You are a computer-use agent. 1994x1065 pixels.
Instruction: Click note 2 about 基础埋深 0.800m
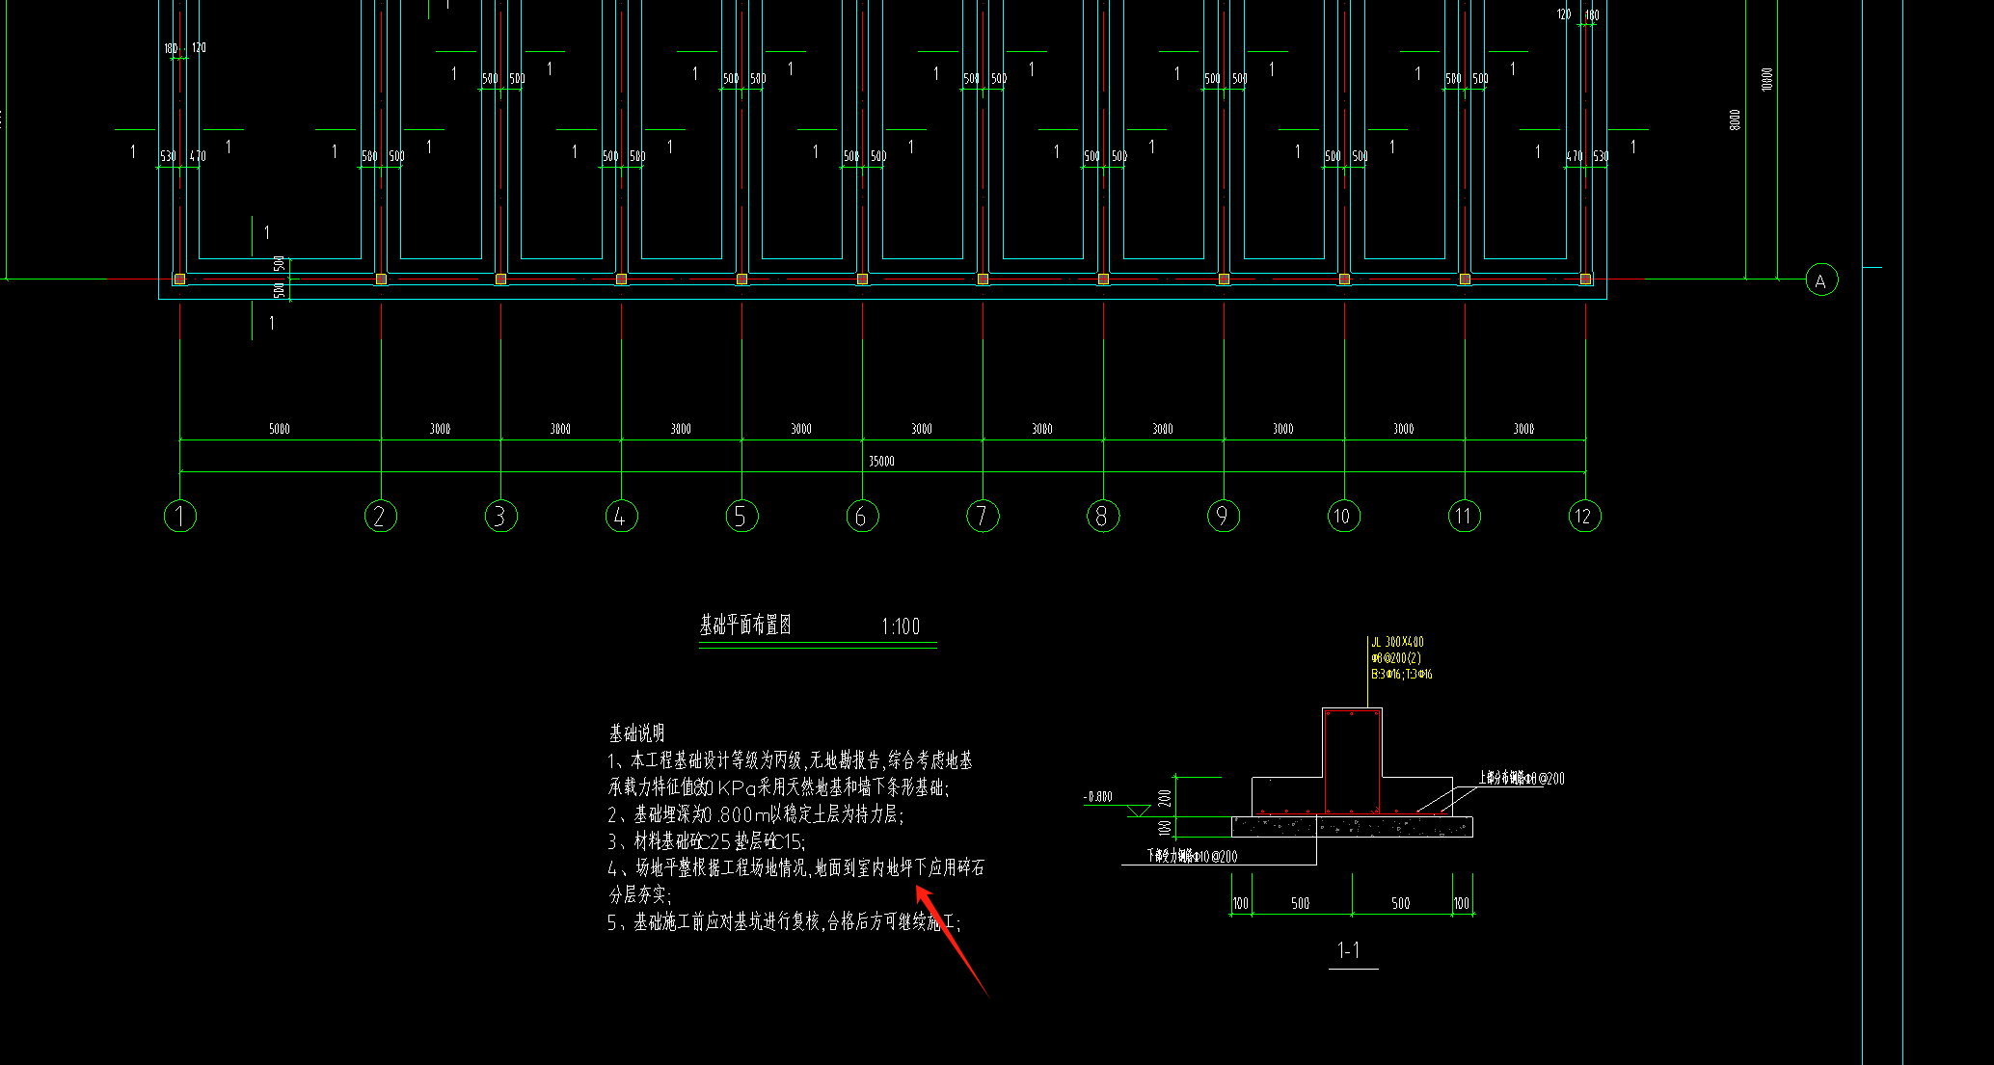coord(756,814)
